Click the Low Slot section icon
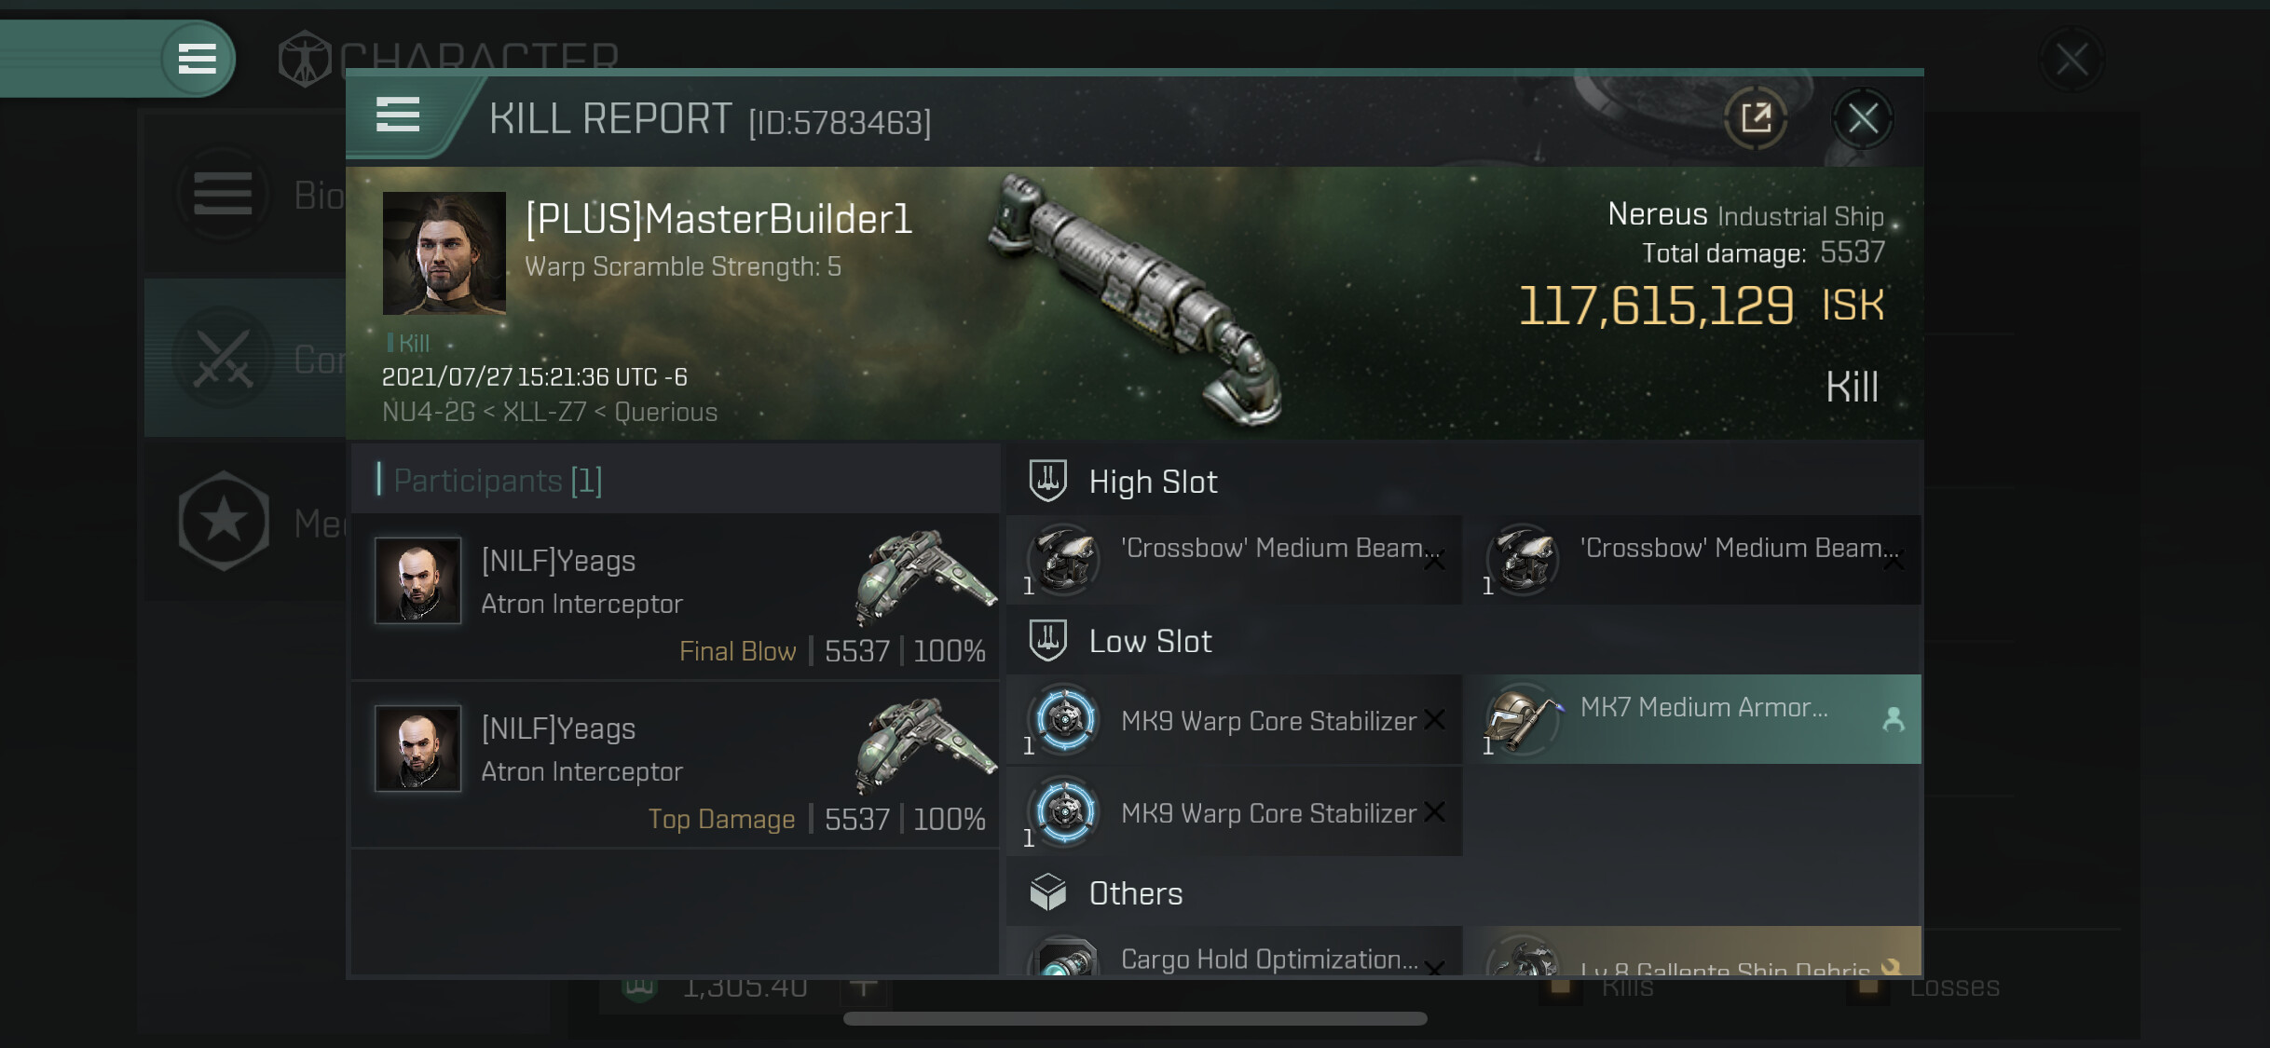2270x1048 pixels. point(1047,641)
